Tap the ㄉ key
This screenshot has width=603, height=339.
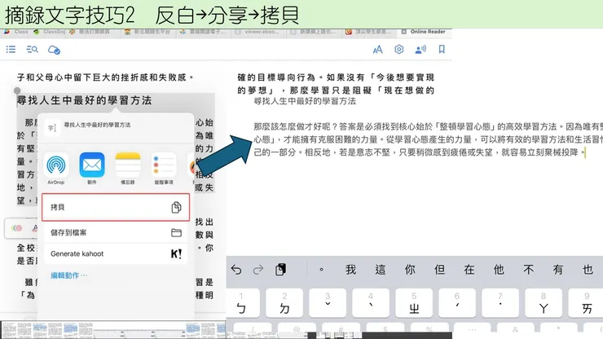point(284,303)
